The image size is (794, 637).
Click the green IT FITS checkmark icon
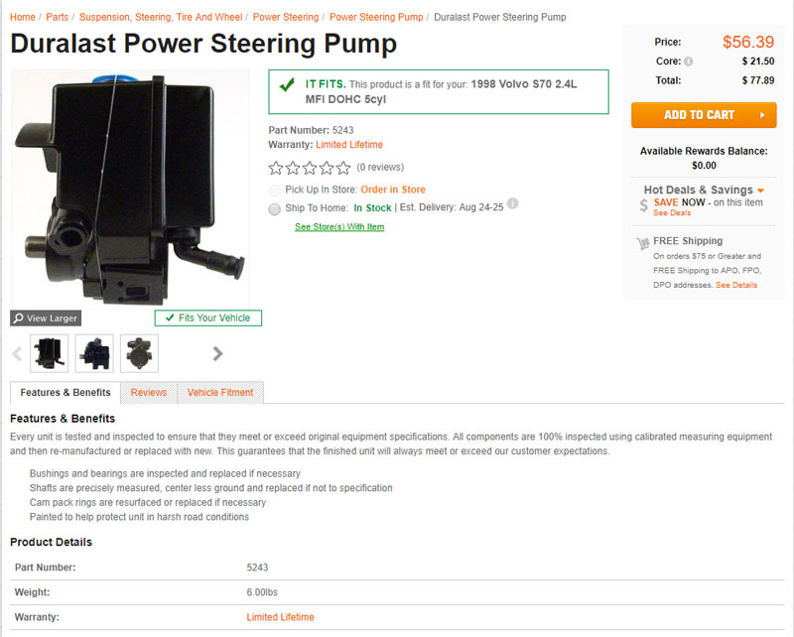click(288, 87)
